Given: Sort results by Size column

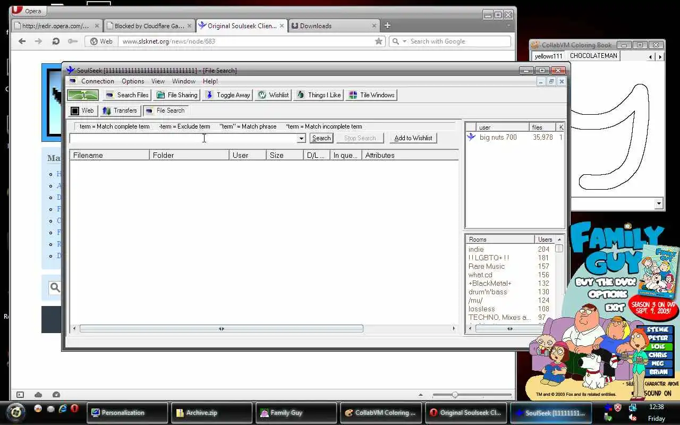Looking at the screenshot, I should coord(285,155).
